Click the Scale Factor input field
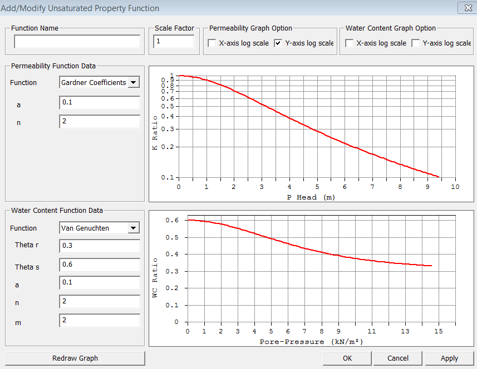Viewport: 477px width, 369px height. tap(174, 42)
